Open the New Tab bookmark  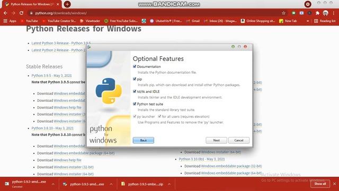[x=288, y=21]
